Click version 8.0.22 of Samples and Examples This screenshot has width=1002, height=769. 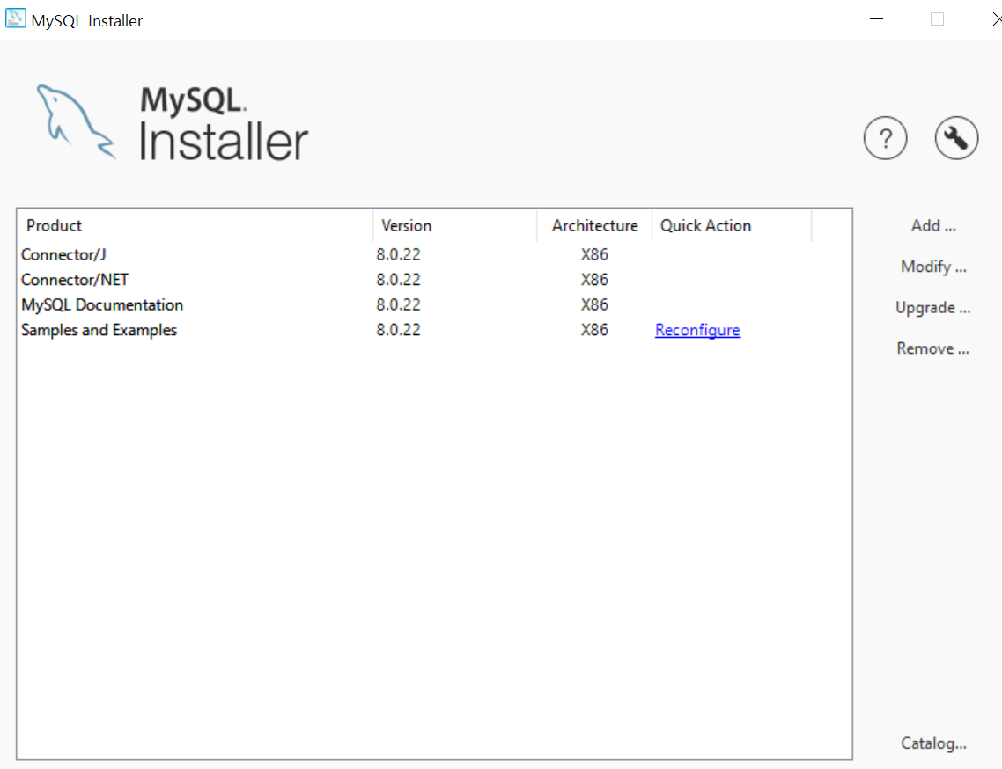398,330
